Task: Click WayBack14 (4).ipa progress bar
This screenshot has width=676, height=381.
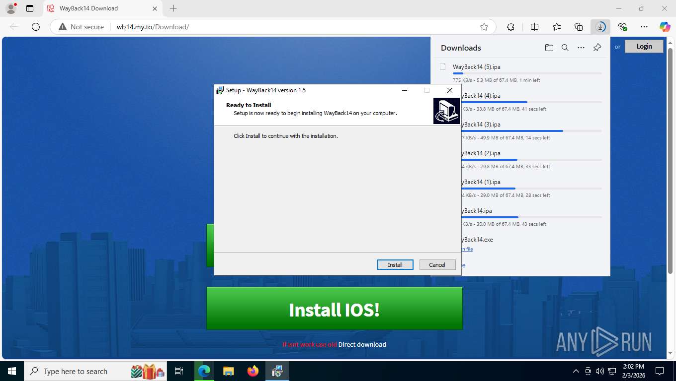Action: (x=532, y=102)
